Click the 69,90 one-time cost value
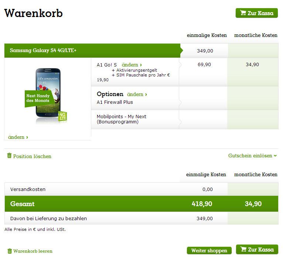The width and height of the screenshot is (283, 263). point(204,65)
